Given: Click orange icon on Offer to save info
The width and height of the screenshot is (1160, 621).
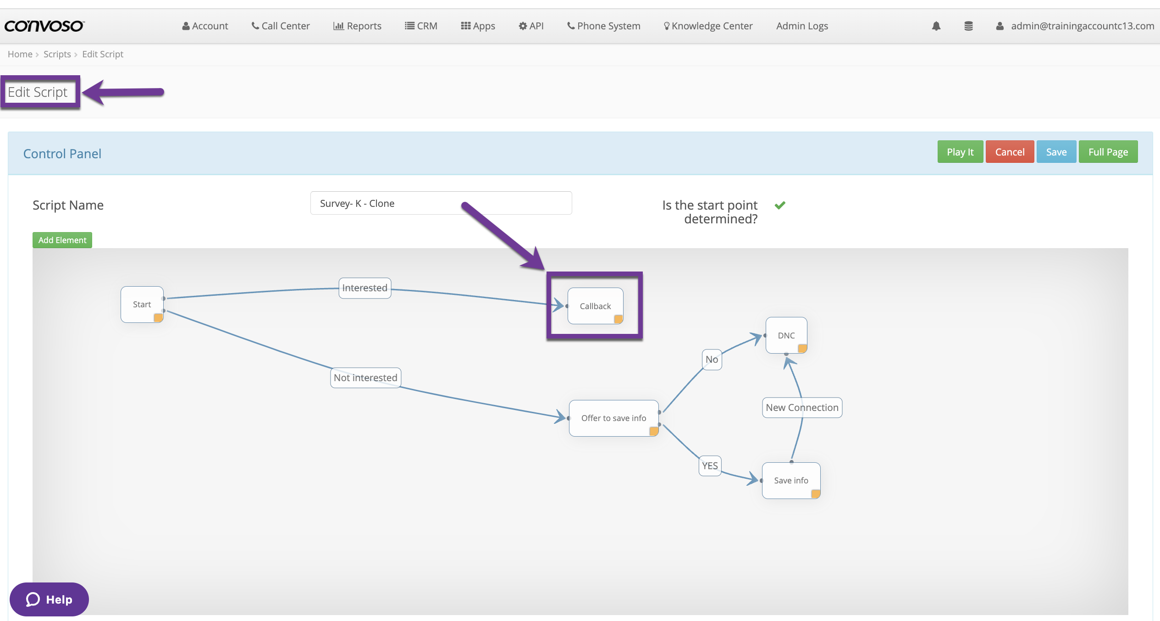Looking at the screenshot, I should tap(654, 431).
